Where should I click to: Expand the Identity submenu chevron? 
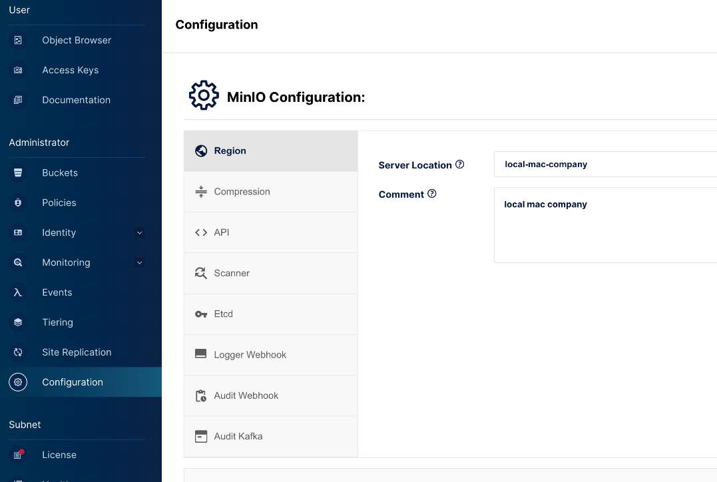point(139,233)
